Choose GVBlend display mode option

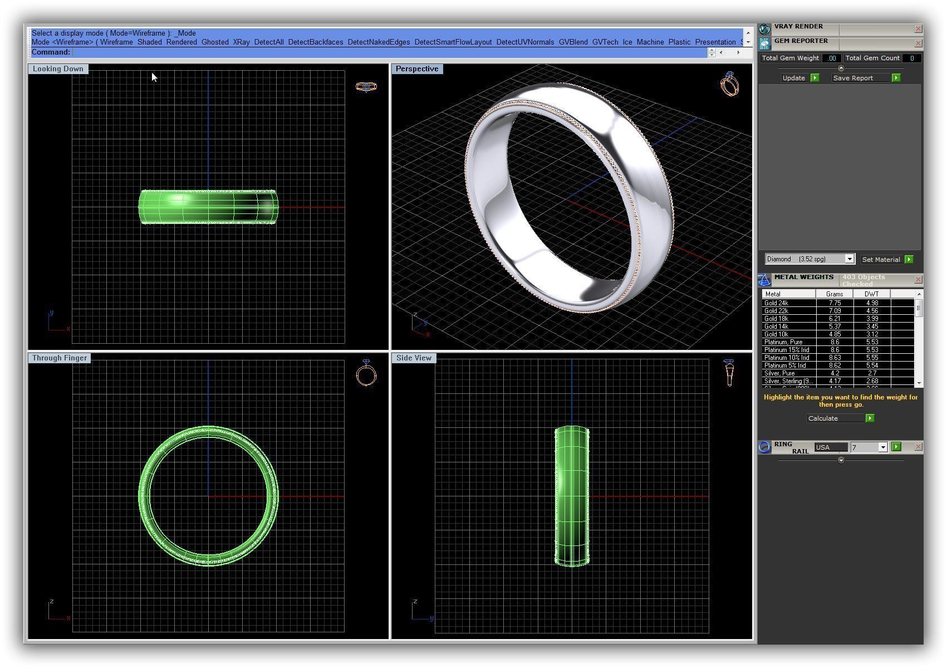coord(573,42)
